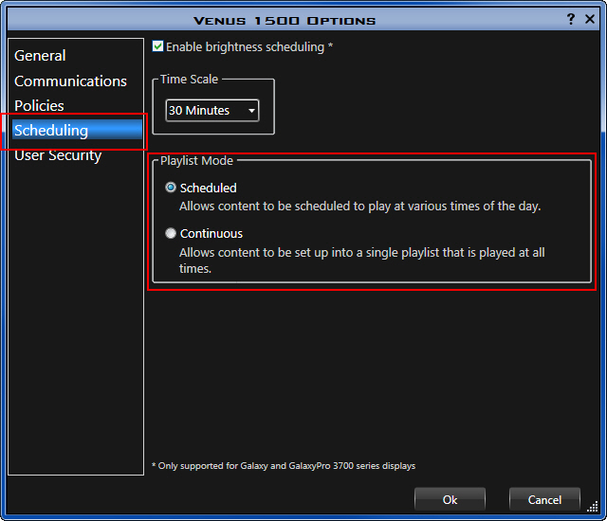Viewport: 607px width, 521px height.
Task: Click the Scheduled mode description text
Action: [x=359, y=206]
